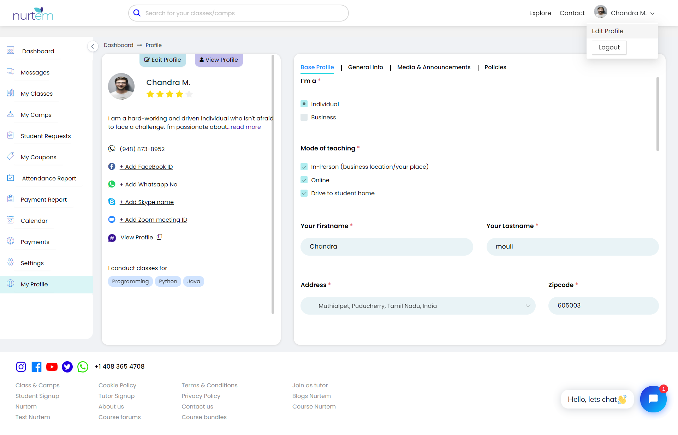Open Payments from the left sidebar

click(x=35, y=242)
